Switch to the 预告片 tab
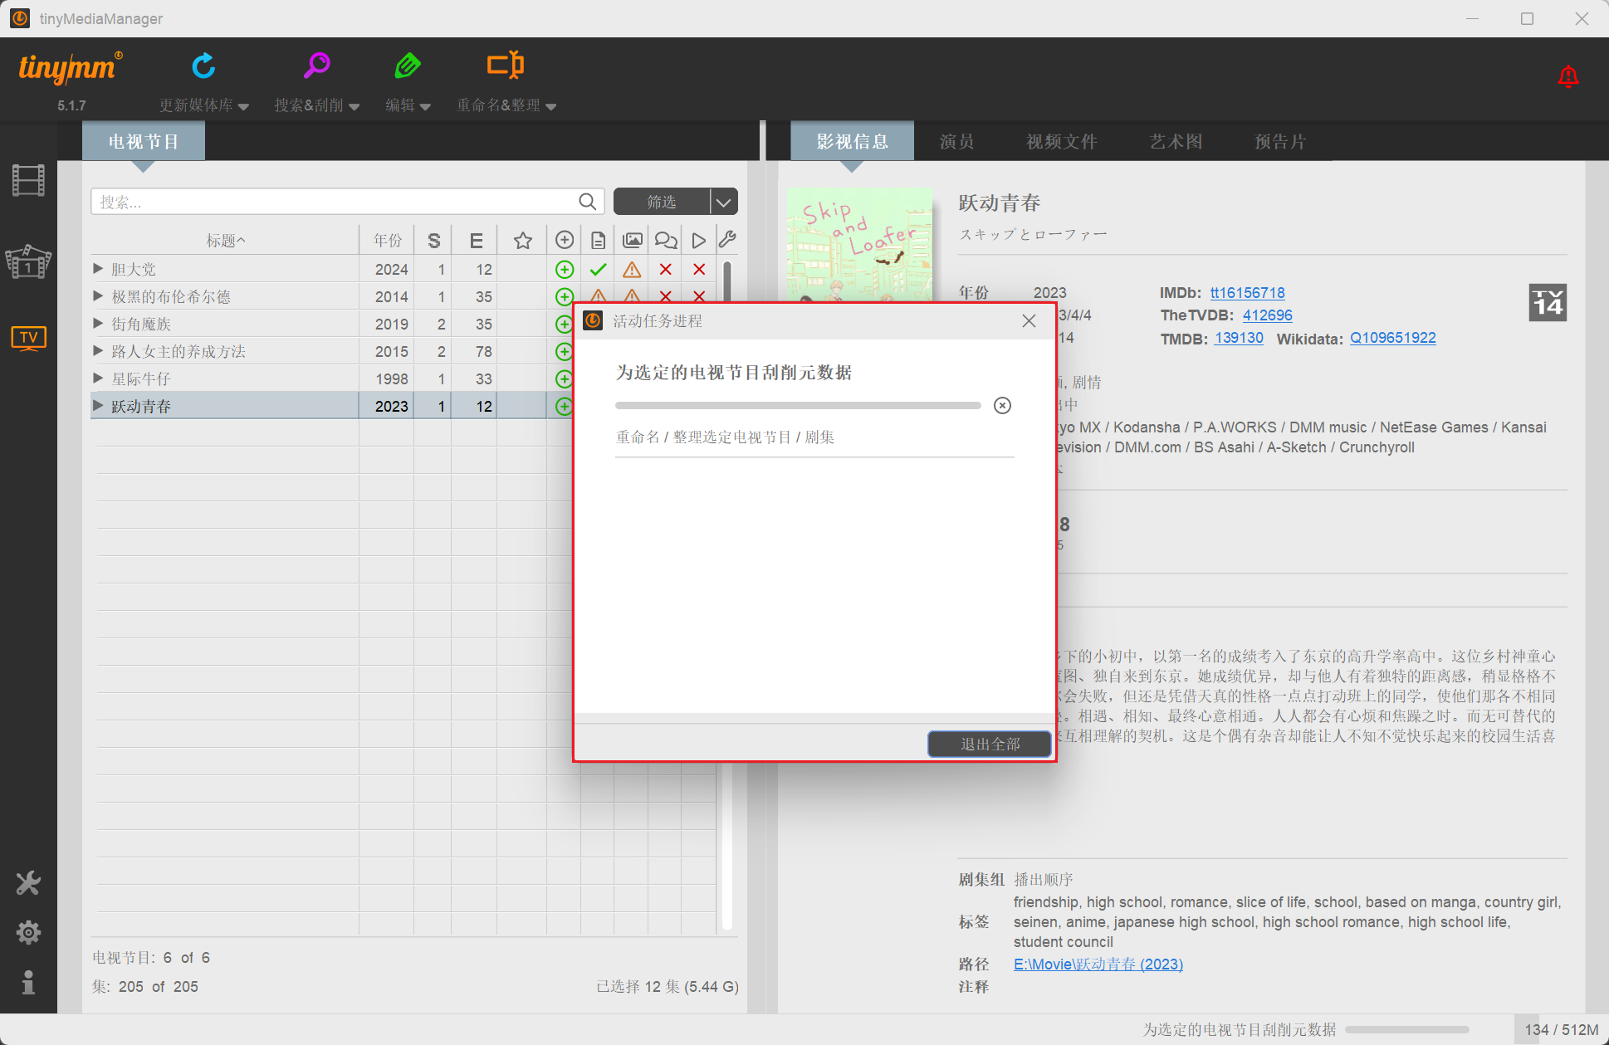This screenshot has height=1045, width=1609. [x=1279, y=141]
